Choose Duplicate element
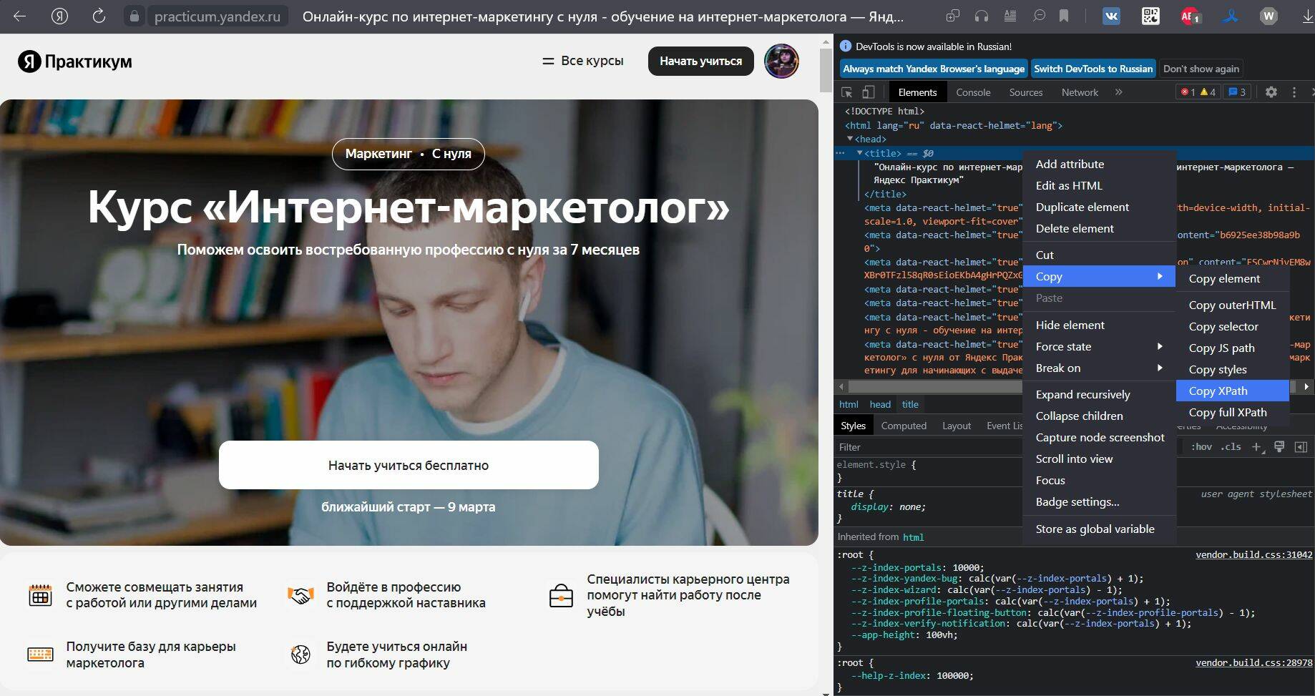This screenshot has width=1315, height=696. tap(1100, 207)
